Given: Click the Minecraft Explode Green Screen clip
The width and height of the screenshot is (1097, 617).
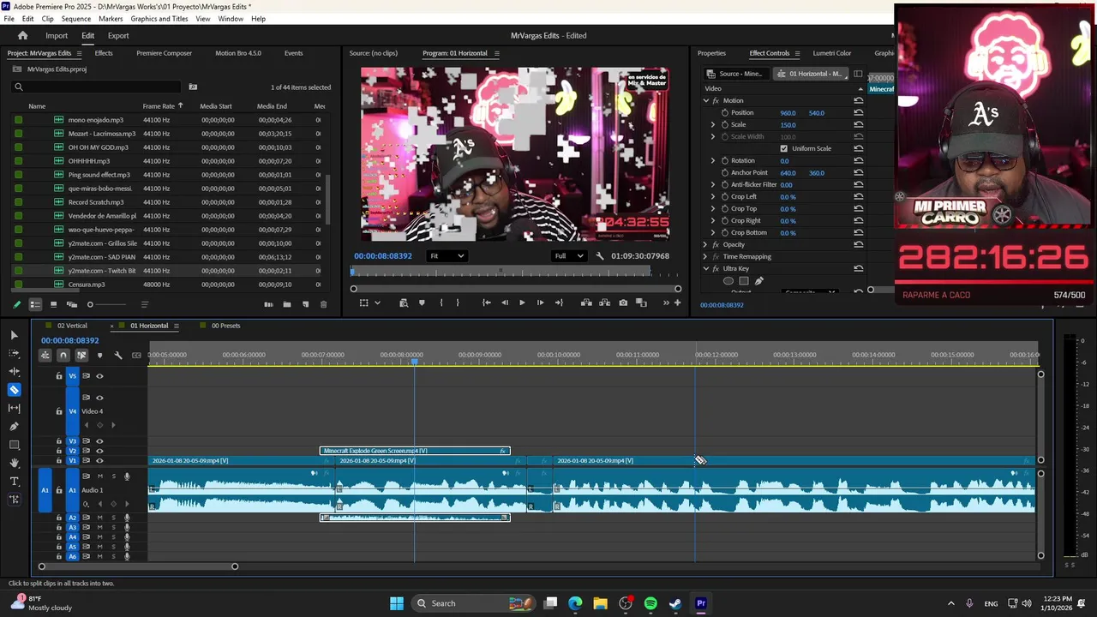Looking at the screenshot, I should coord(415,451).
